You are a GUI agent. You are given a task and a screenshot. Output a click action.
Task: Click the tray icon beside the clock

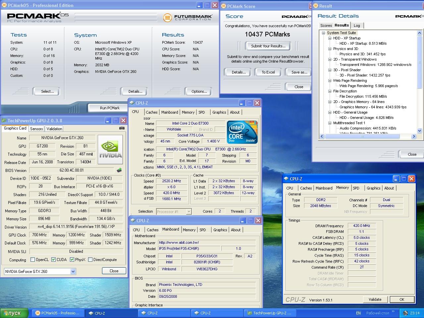pyautogui.click(x=405, y=313)
